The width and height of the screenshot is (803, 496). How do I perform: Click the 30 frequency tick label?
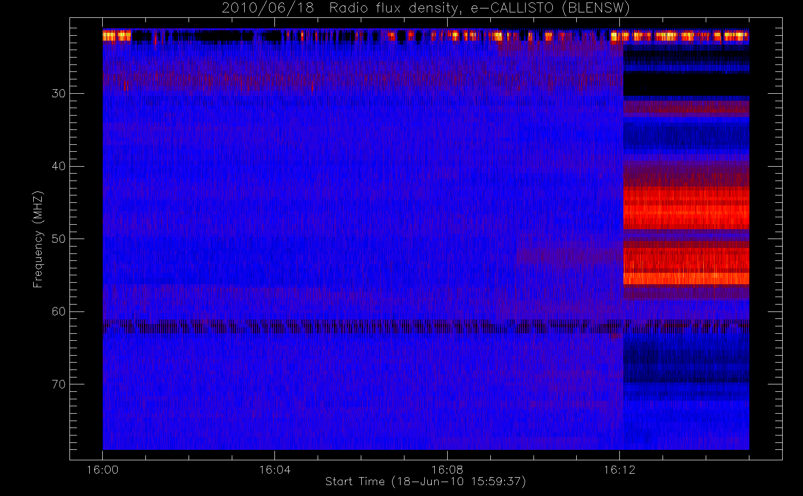click(59, 93)
